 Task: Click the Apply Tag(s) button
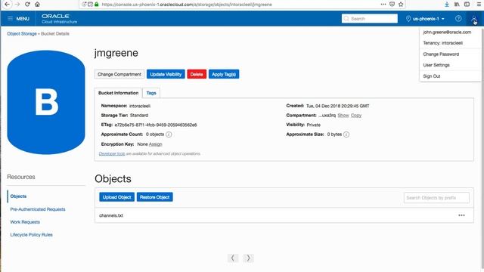(x=224, y=74)
